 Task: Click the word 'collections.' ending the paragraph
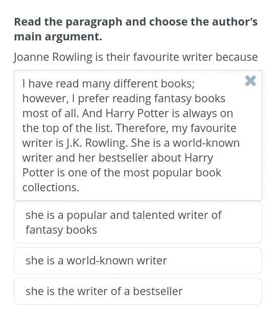[x=51, y=188]
